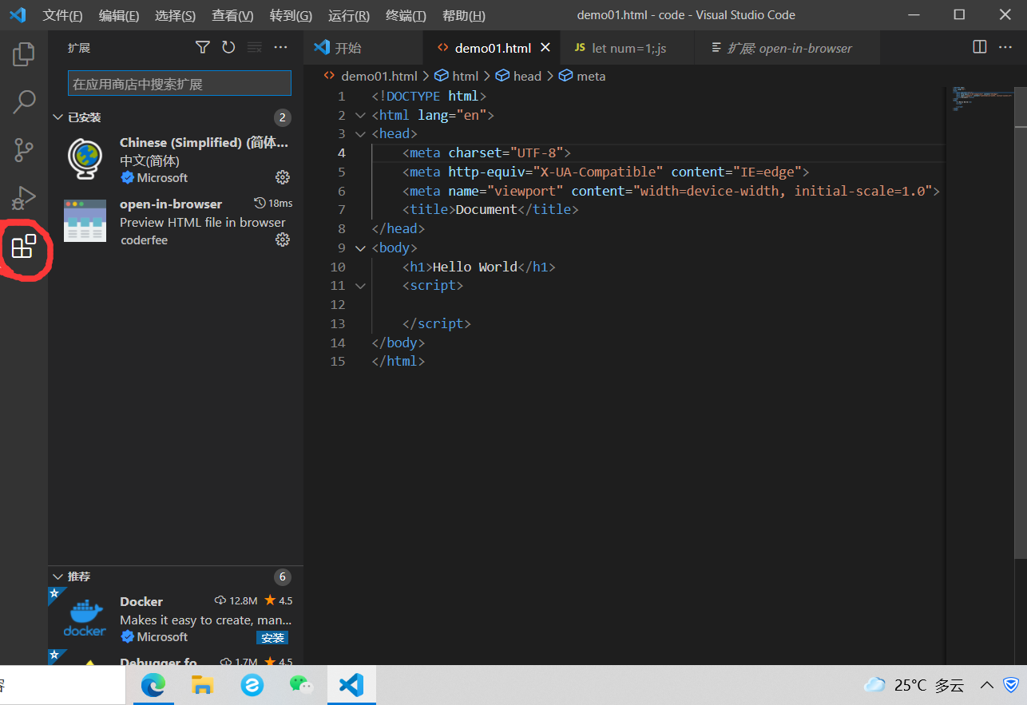Open the Run and Debug view
This screenshot has height=705, width=1027.
click(x=23, y=198)
